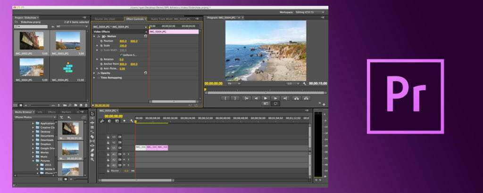
Task: Open the playback resolution 1/2 dropdown
Action: tap(292, 83)
